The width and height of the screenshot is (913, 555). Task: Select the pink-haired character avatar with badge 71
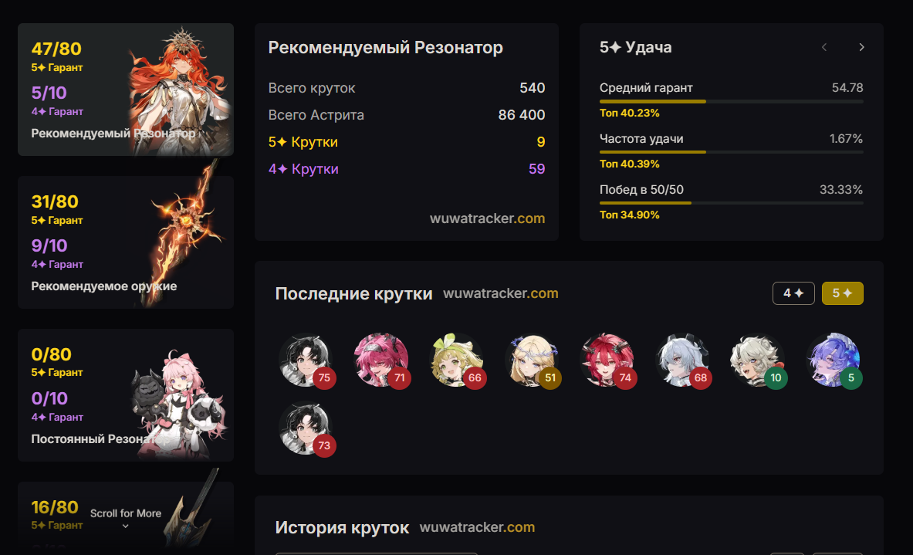tap(381, 360)
